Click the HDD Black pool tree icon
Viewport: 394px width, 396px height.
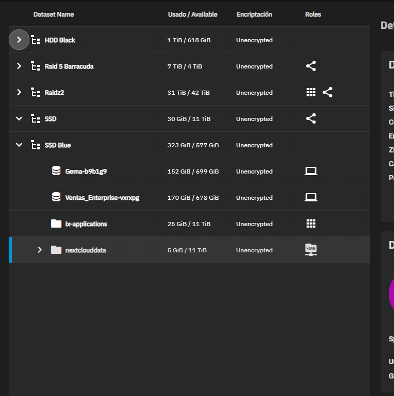click(36, 40)
